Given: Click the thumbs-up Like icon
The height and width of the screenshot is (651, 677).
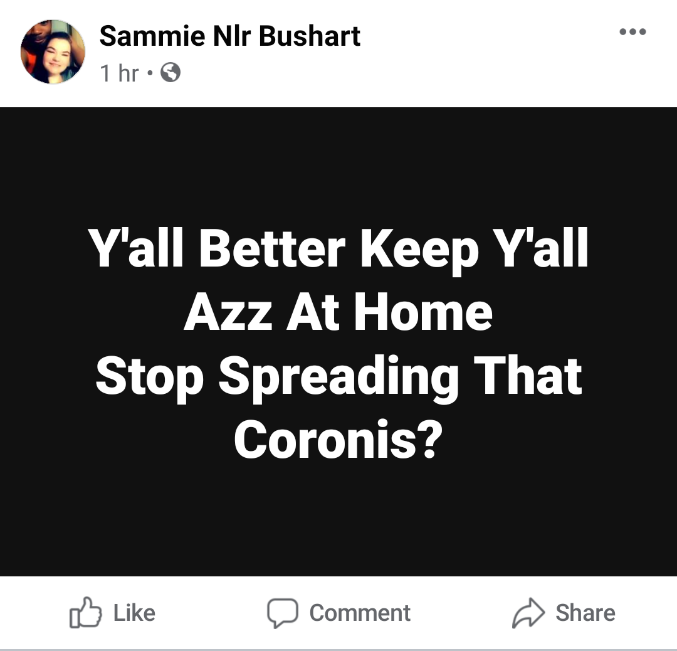Looking at the screenshot, I should (x=85, y=613).
